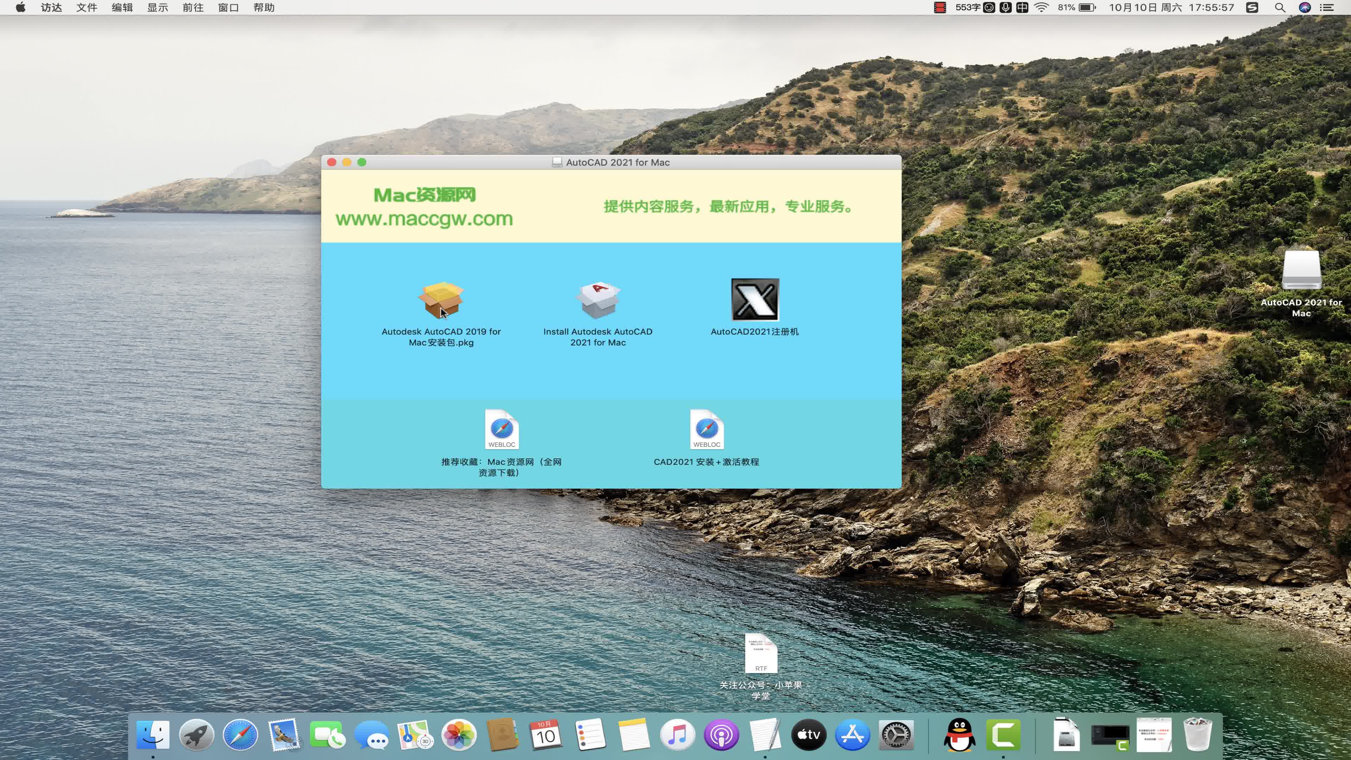The width and height of the screenshot is (1351, 760).
Task: Restore the minimized RTF document window in Dock
Action: tap(1154, 734)
